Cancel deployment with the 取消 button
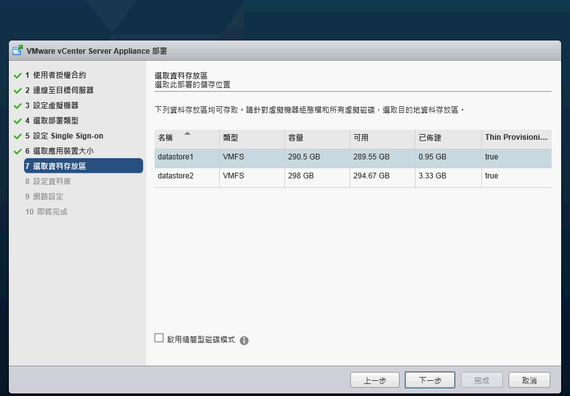 coord(529,380)
